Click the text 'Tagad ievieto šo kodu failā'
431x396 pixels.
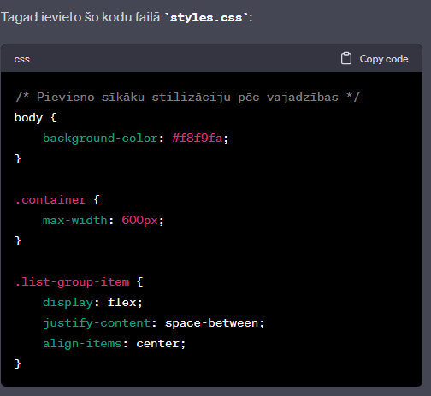tap(80, 17)
